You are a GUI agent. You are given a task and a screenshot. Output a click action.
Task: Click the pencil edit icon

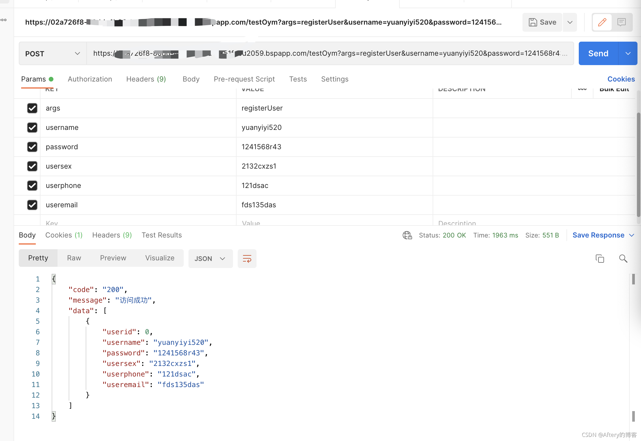click(602, 22)
